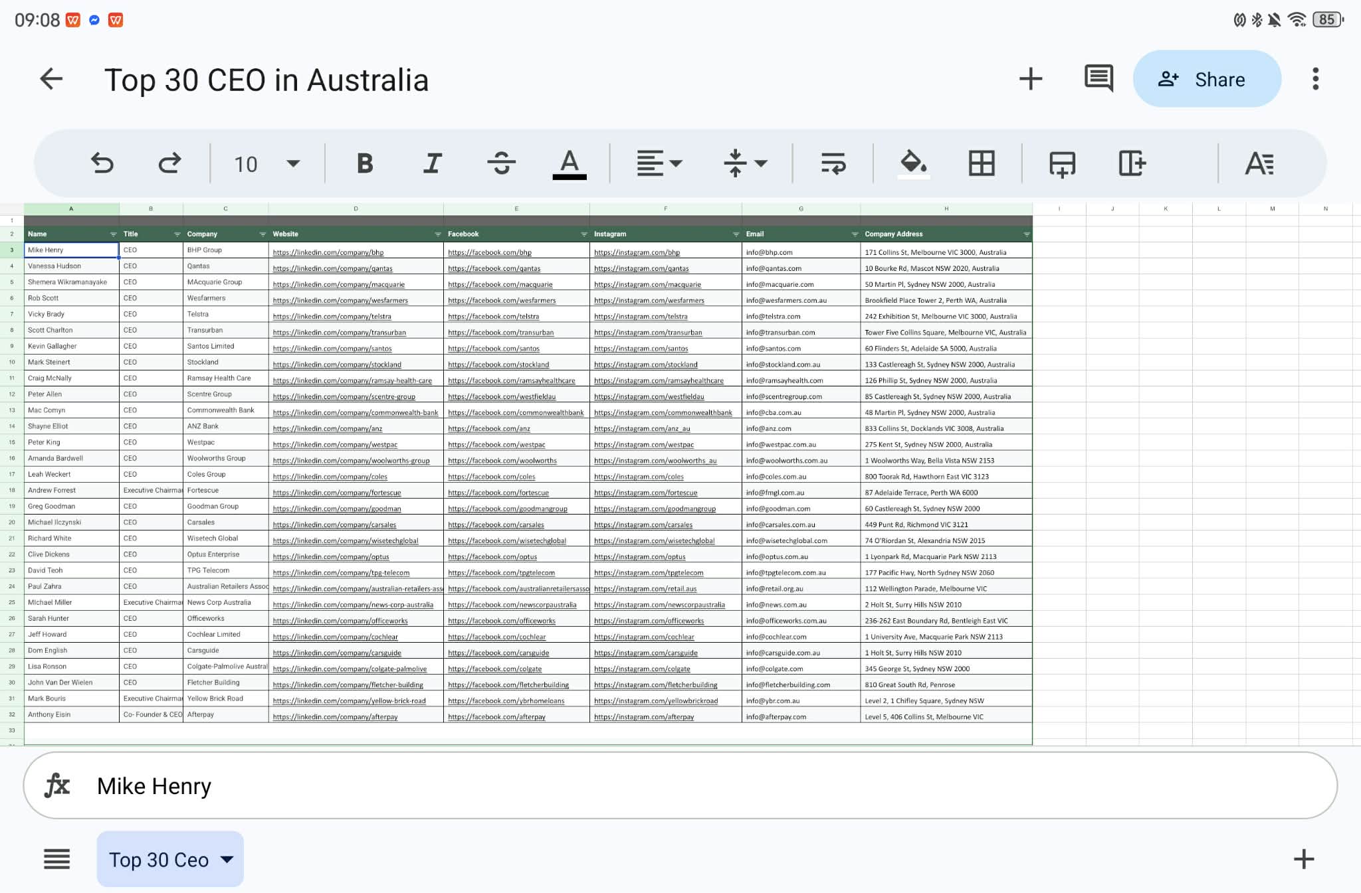Toggle italic formatting

433,163
